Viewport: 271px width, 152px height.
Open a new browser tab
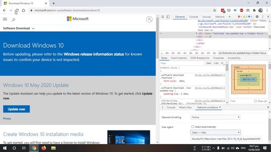point(54,3)
